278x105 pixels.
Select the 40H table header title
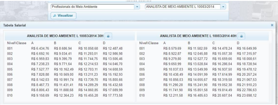[x=198, y=36]
